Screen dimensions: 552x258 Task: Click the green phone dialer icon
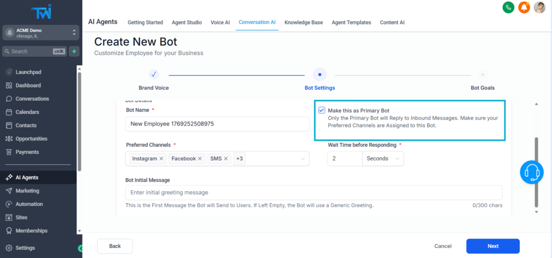pyautogui.click(x=508, y=8)
